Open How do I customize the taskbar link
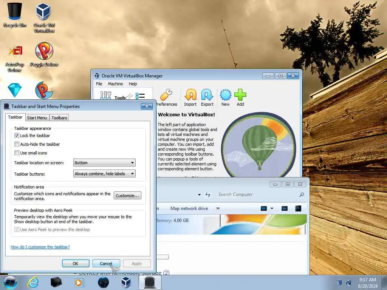 (40, 247)
